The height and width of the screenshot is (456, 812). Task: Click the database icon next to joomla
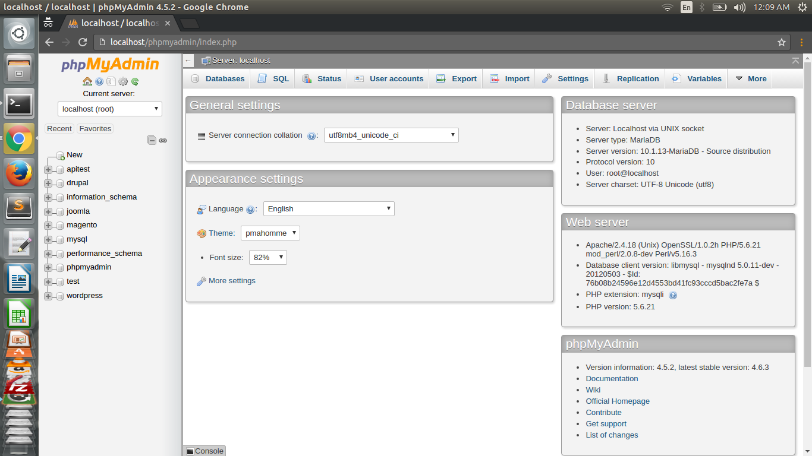(x=60, y=211)
